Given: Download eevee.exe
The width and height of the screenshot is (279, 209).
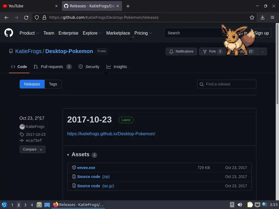Looking at the screenshot, I should point(86,168).
